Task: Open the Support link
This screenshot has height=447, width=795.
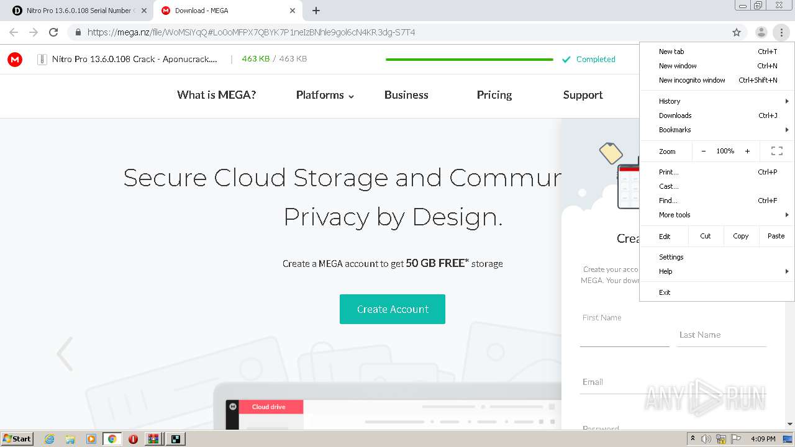Action: click(583, 95)
